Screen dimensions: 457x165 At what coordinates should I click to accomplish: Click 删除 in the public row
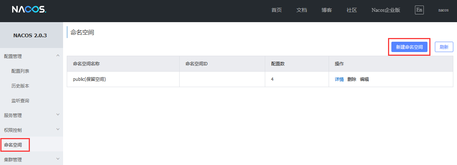[352, 79]
